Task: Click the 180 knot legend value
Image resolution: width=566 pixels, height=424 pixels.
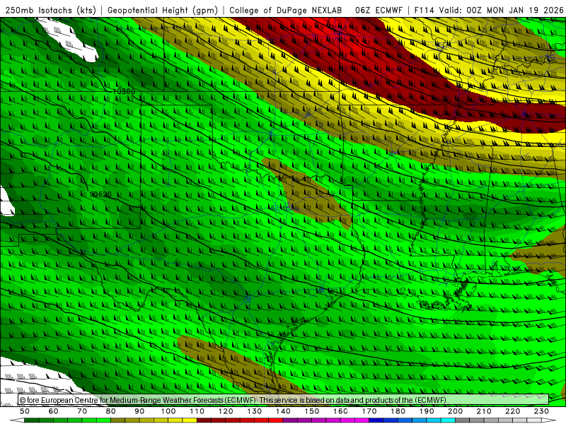Action: [398, 411]
